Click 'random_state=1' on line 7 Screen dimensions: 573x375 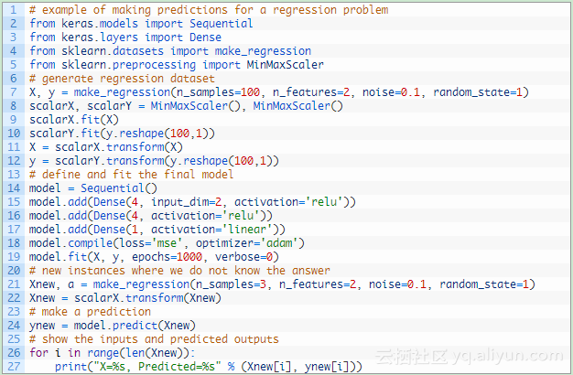478,92
